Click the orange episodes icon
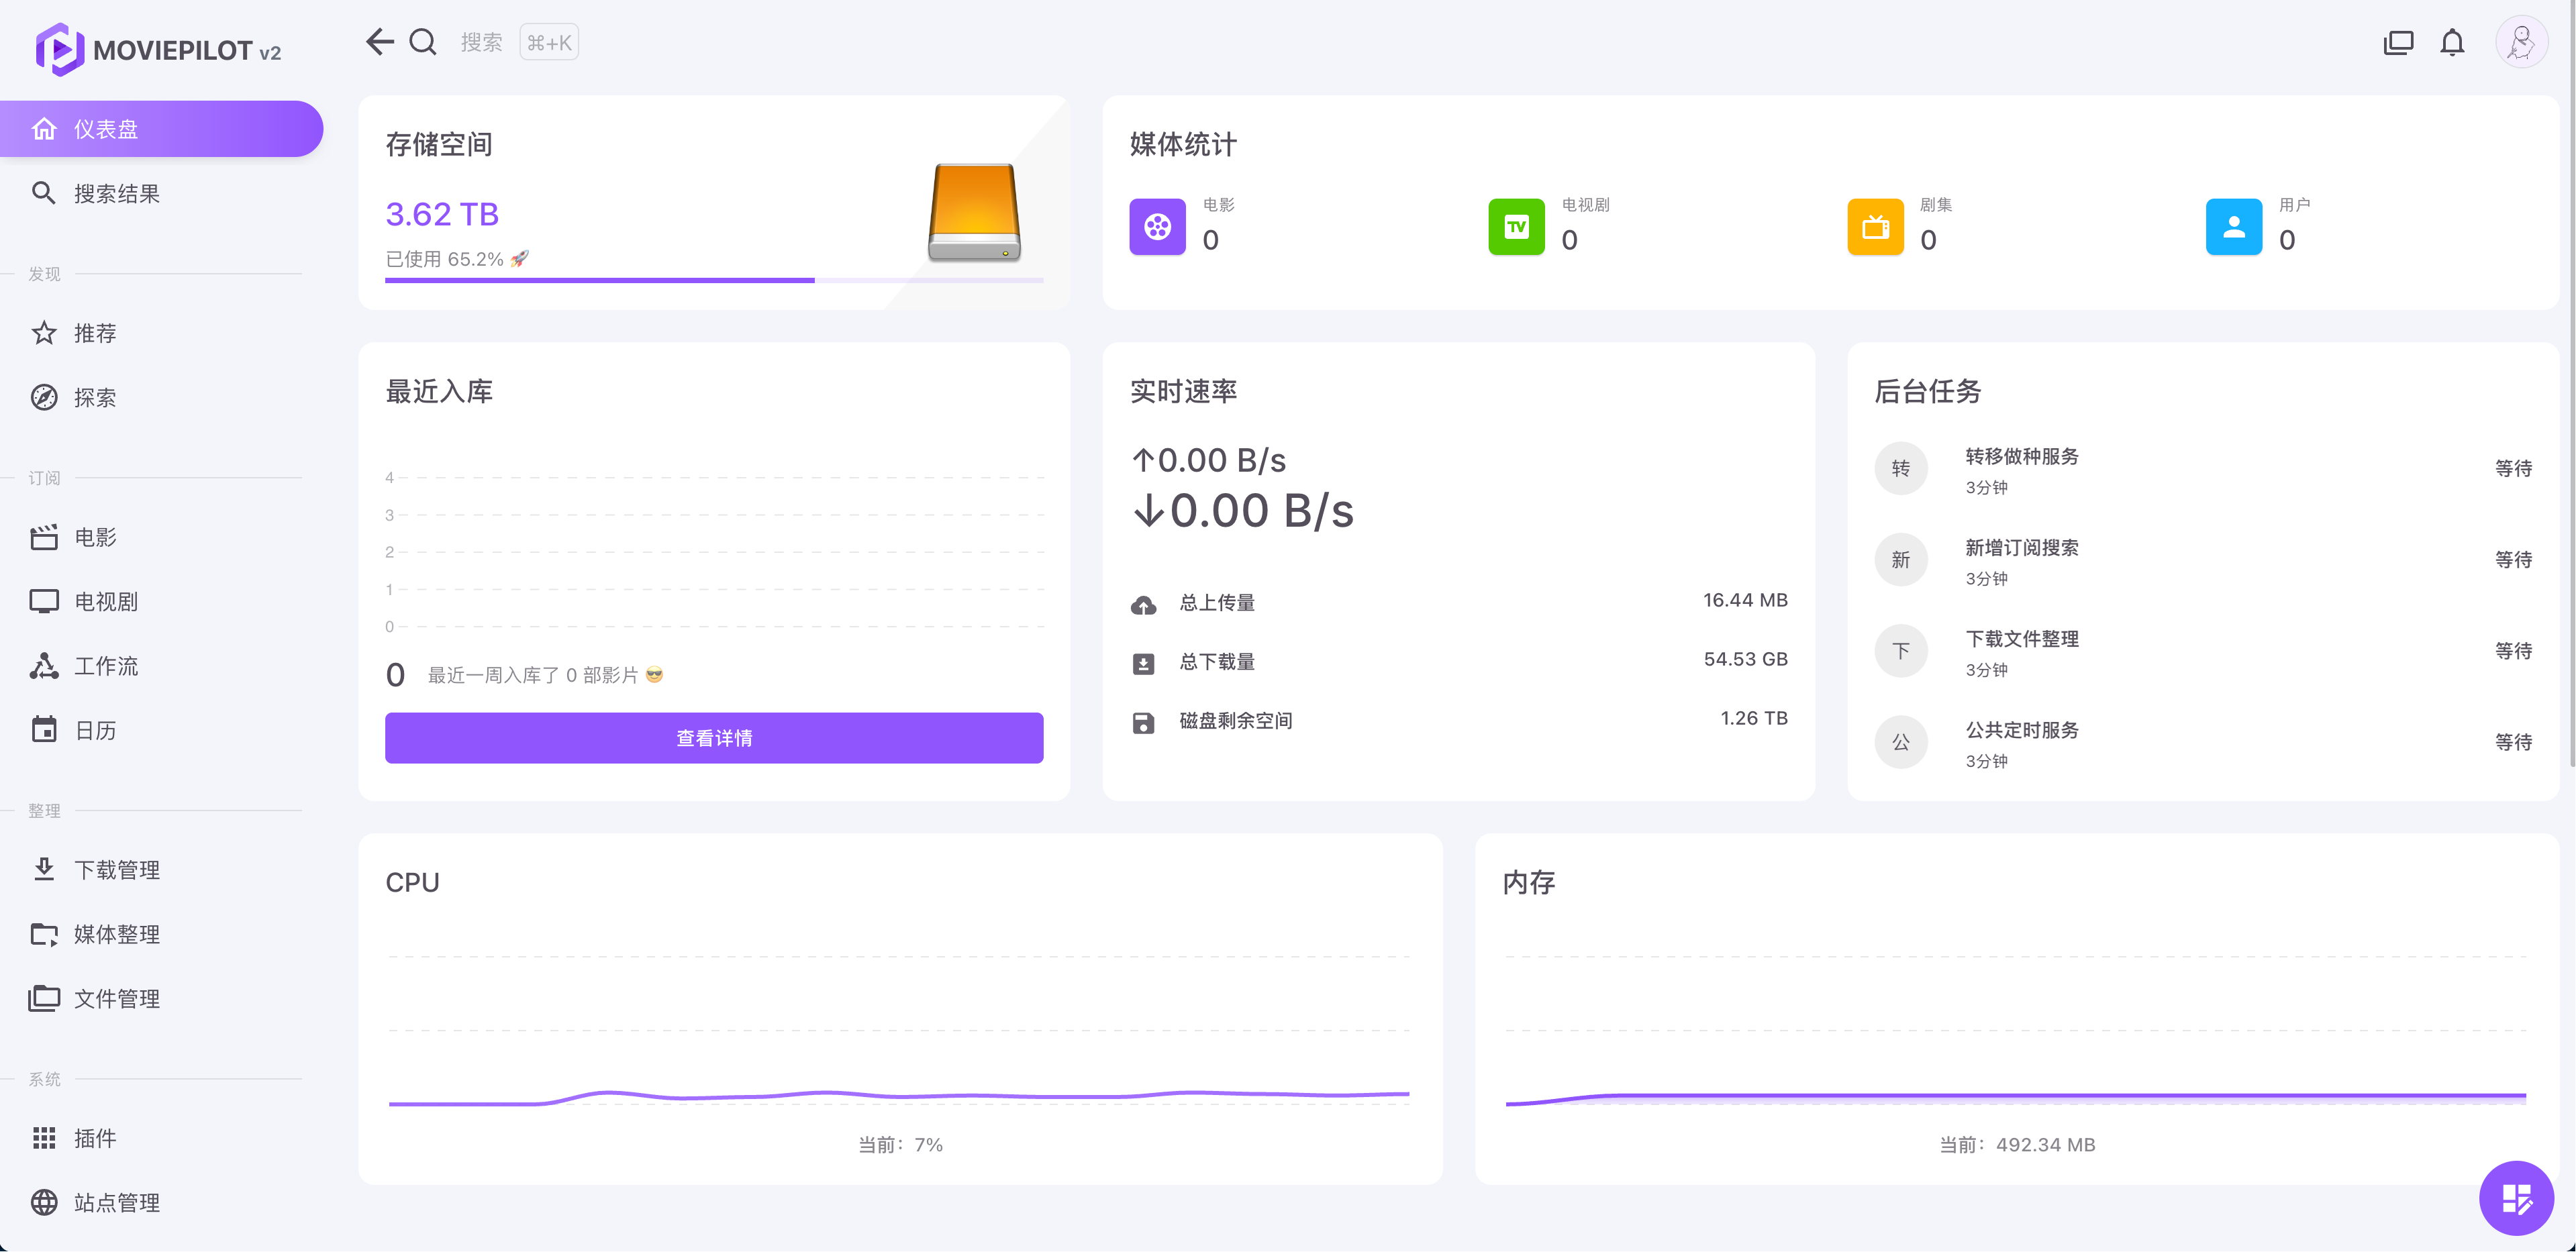2576x1252 pixels. (x=1875, y=227)
